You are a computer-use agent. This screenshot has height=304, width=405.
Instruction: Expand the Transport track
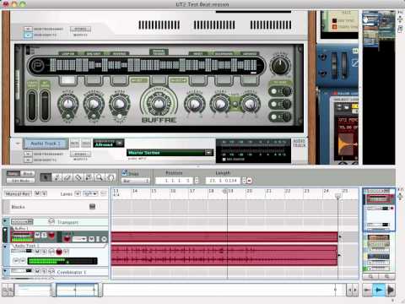(5, 221)
